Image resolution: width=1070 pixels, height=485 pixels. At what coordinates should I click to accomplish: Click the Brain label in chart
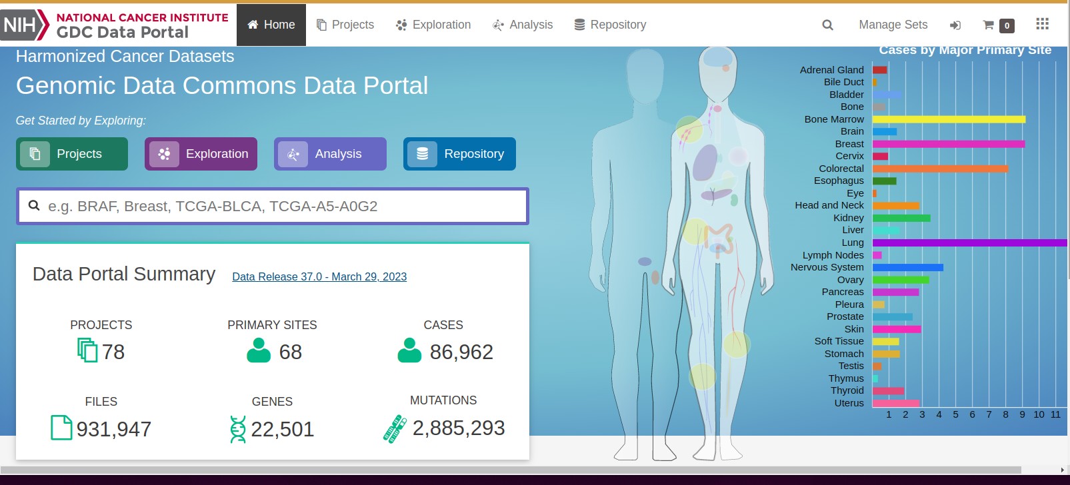pos(852,131)
